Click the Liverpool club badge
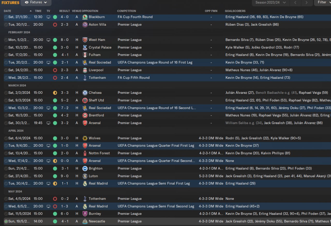This screenshot has width=331, height=226. pyautogui.click(x=85, y=70)
